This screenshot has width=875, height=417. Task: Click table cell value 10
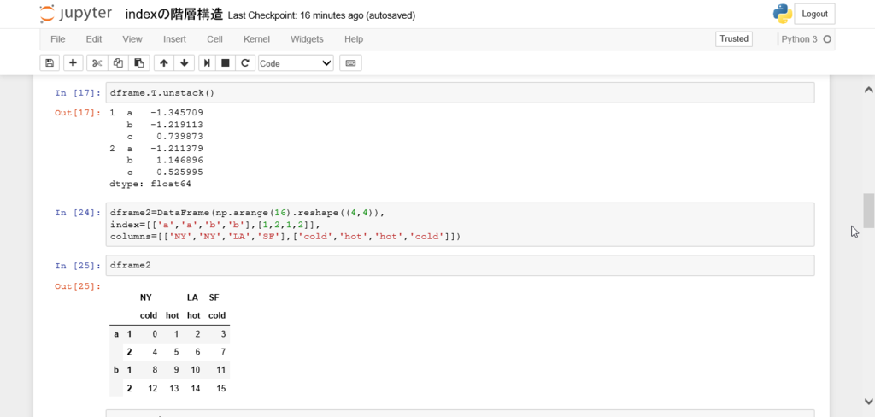coord(195,369)
